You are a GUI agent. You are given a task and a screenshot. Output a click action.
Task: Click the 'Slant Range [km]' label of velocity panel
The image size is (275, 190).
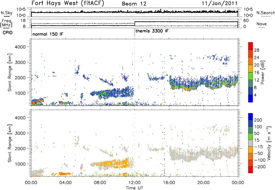point(10,143)
